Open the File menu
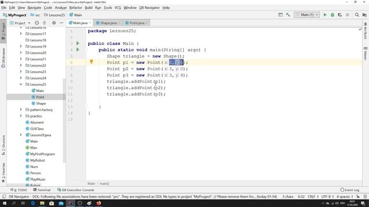Viewport: 369px width, 207px height. point(4,7)
